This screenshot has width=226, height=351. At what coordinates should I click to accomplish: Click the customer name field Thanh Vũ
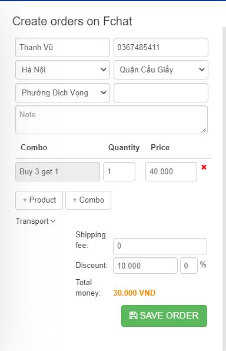(62, 47)
